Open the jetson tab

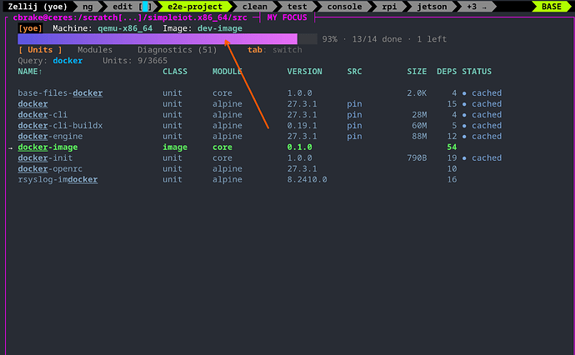[x=432, y=7]
